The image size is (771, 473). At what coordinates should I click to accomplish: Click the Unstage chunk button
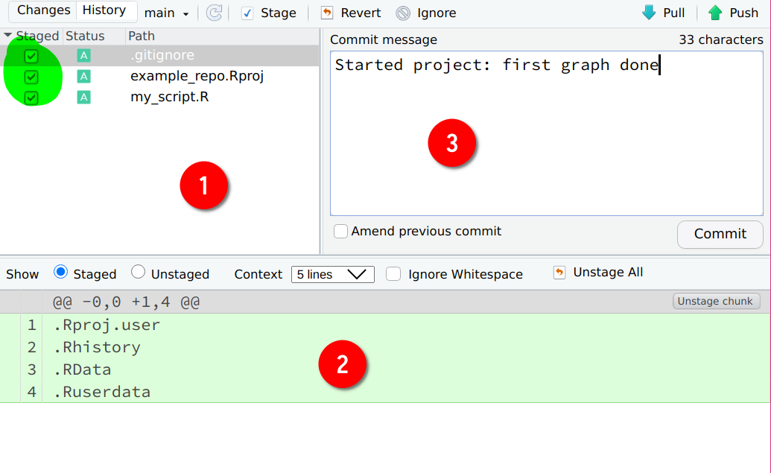716,302
